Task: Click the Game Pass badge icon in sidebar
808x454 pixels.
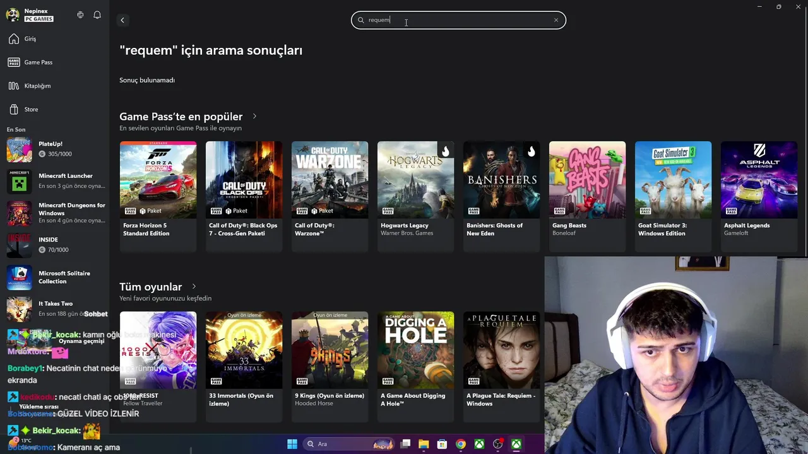Action: pyautogui.click(x=14, y=62)
